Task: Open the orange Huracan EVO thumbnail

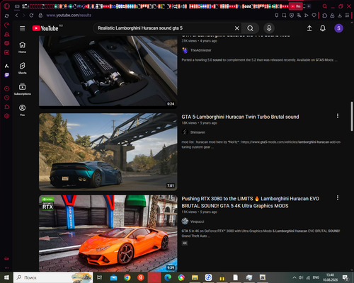Action: [108, 233]
